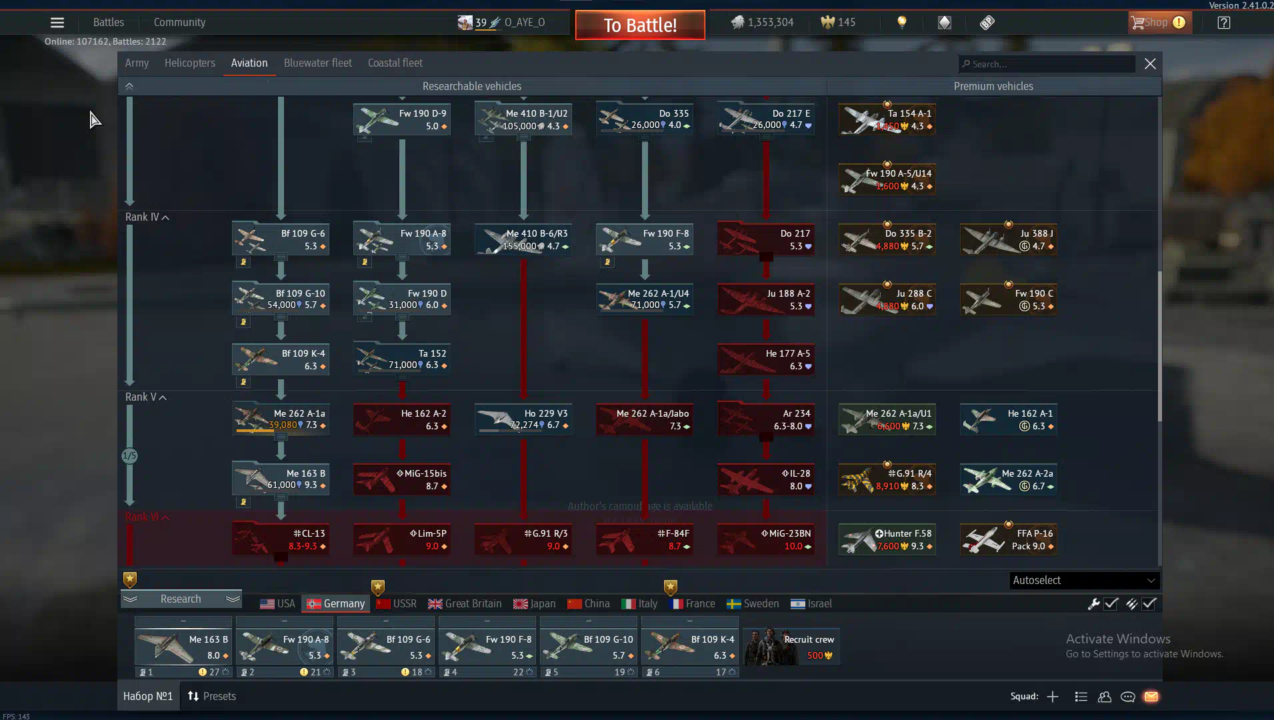1274x720 pixels.
Task: Select the FFA P-16 Pack card
Action: click(x=1009, y=539)
